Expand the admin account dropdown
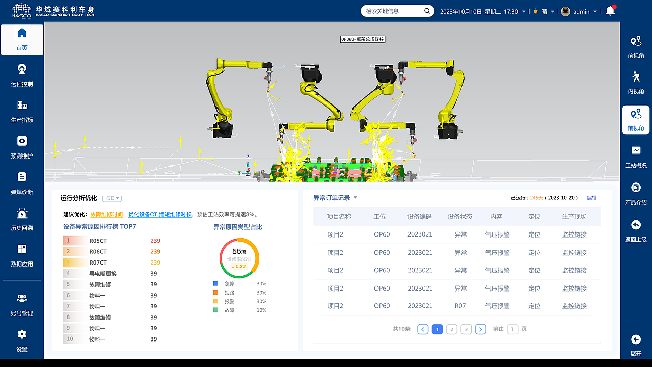Screen dimensions: 652x367 [x=595, y=12]
